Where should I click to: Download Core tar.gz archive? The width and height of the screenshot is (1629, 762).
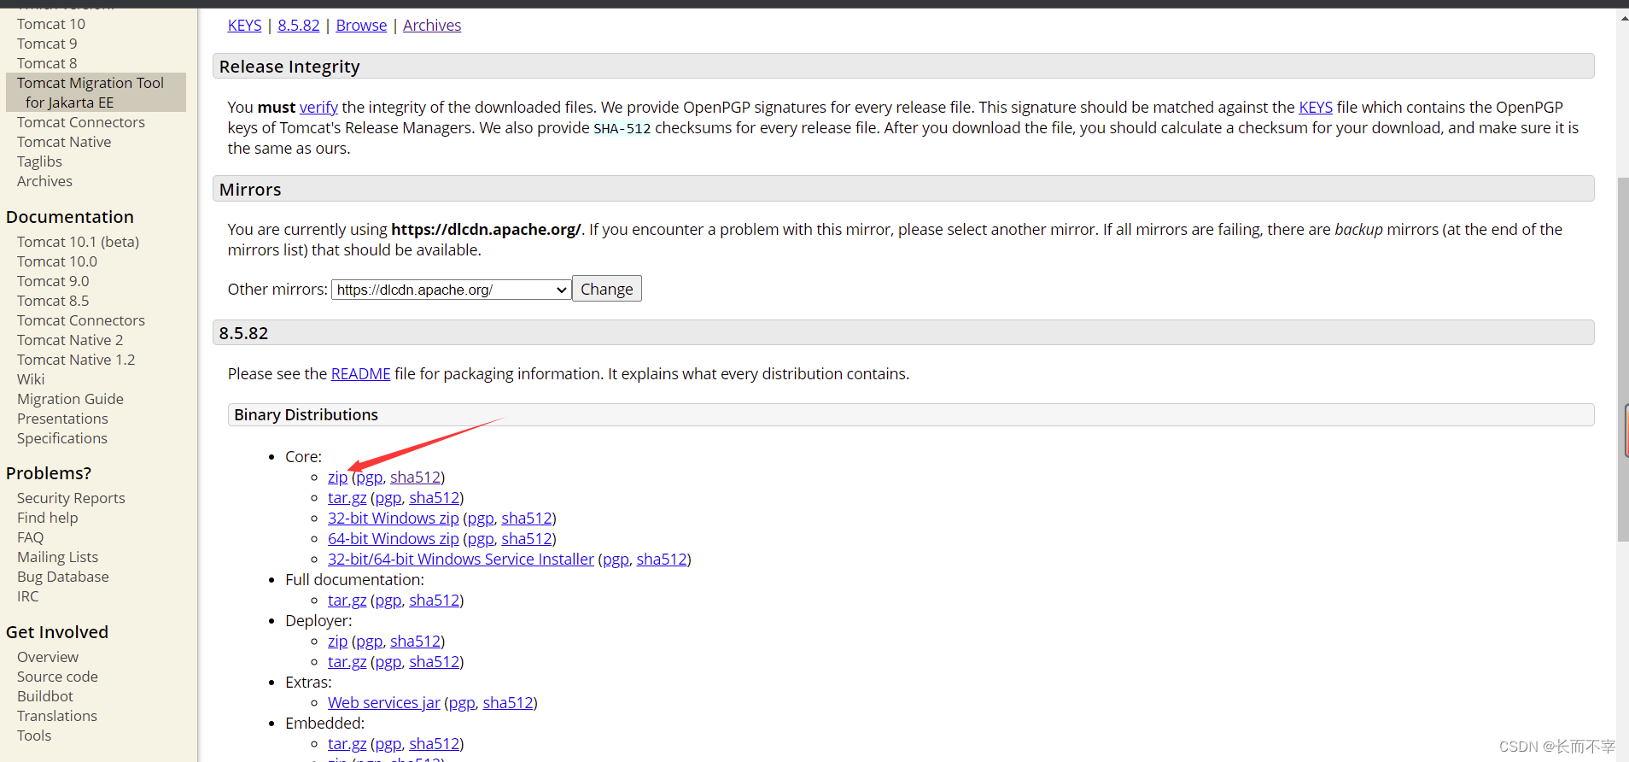347,498
